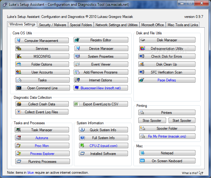Open the Spooler Folder button

pos(167,128)
